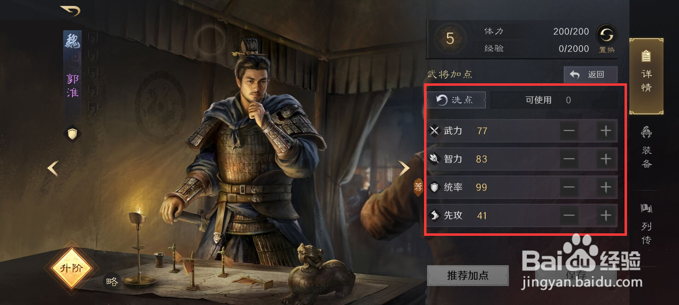Click the level 5 emblem badge
The image size is (679, 305).
450,38
